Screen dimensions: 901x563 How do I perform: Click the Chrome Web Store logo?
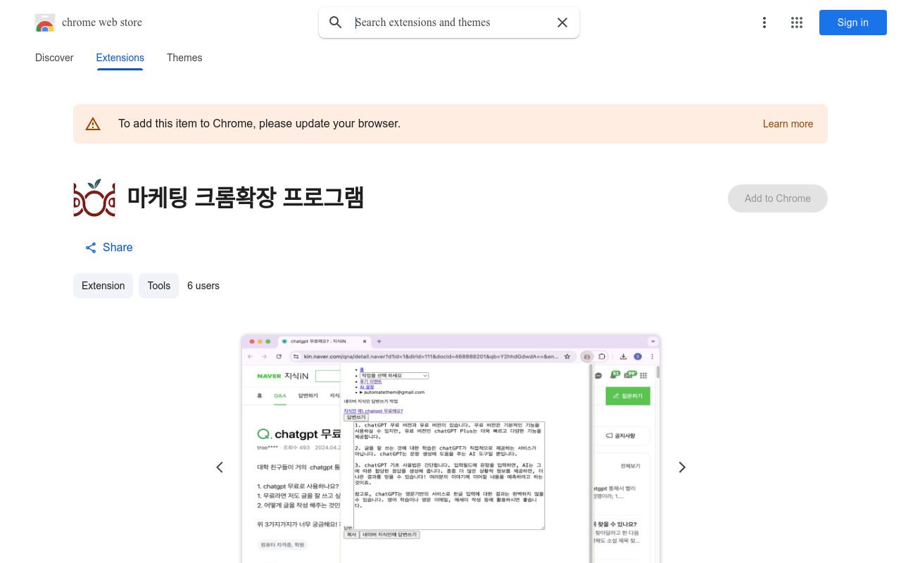tap(45, 23)
